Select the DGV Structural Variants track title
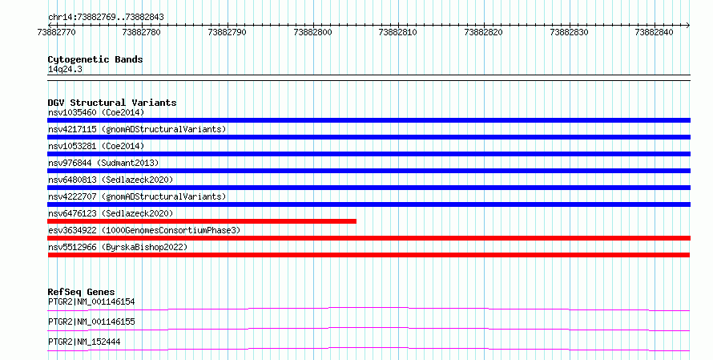Viewport: 713px width, 360px height. pos(112,103)
